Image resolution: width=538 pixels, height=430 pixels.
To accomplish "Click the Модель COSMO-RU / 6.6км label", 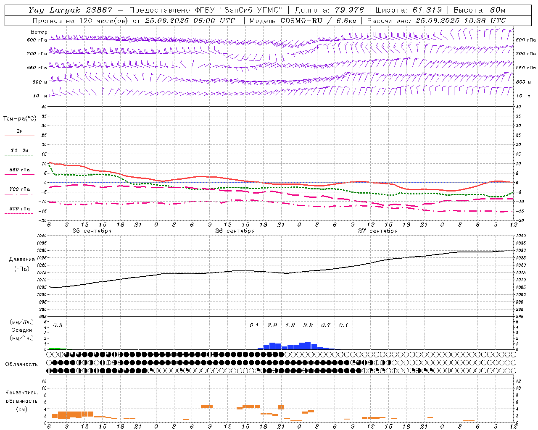I will click(303, 21).
